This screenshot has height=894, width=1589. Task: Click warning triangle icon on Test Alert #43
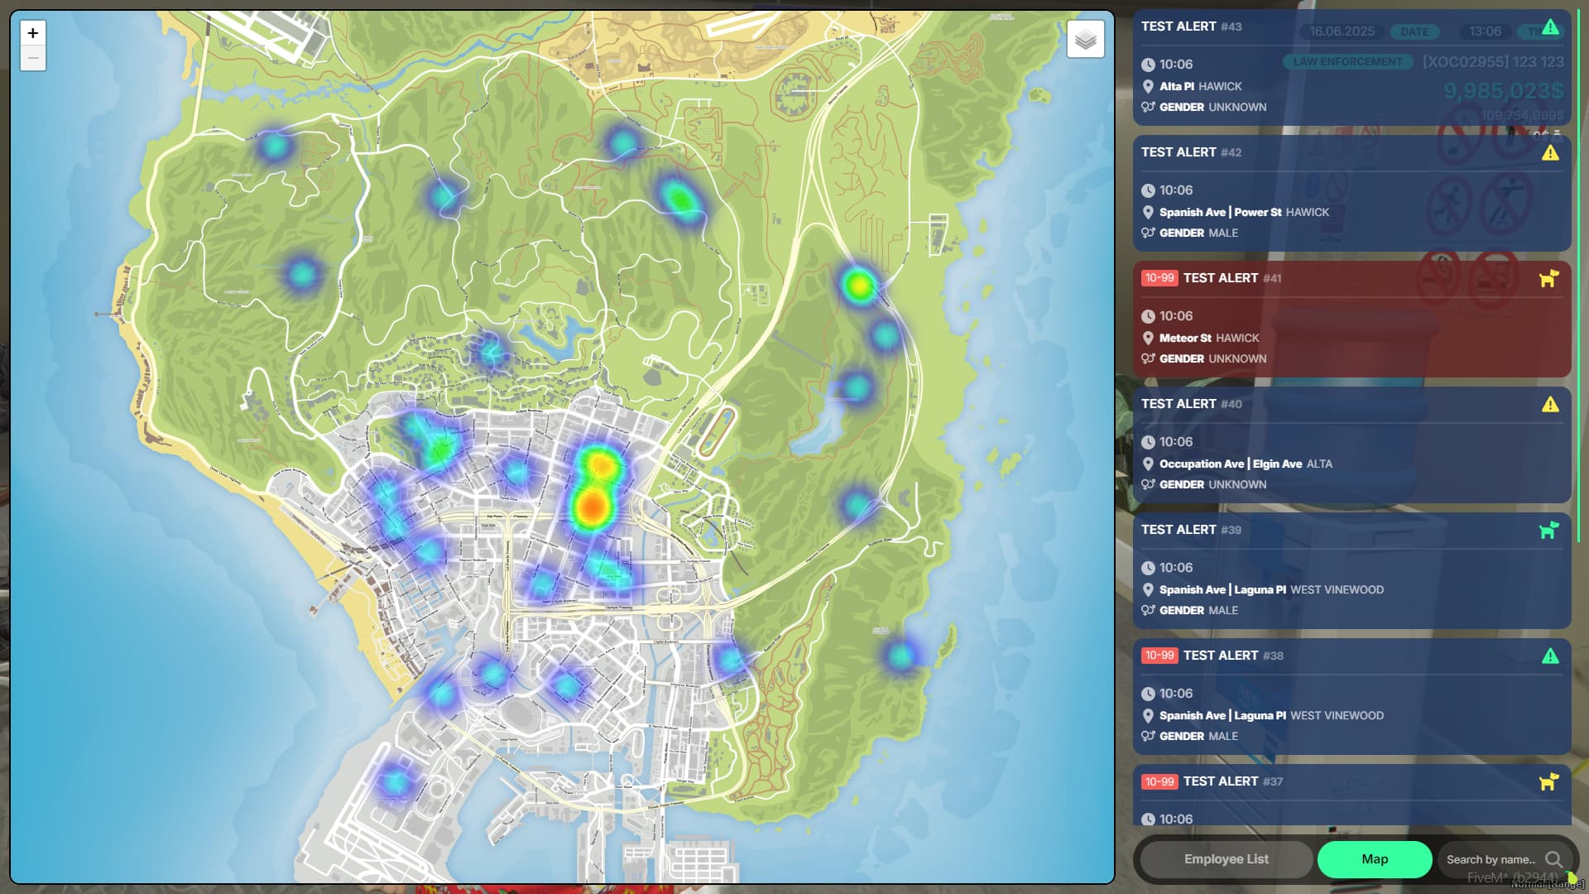(1550, 27)
